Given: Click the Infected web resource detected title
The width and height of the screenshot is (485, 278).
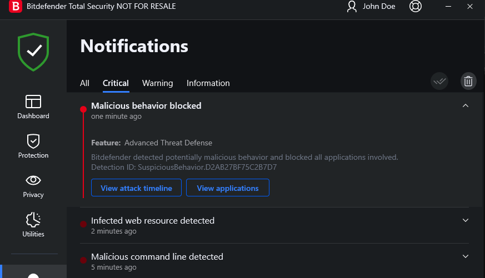Looking at the screenshot, I should (153, 220).
